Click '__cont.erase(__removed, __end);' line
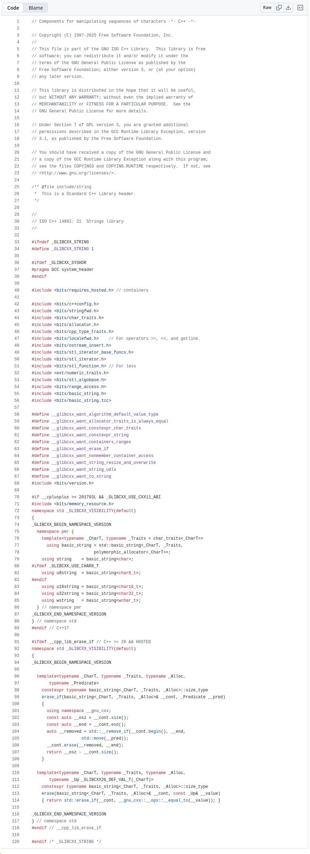Viewport: 310px width, 854px height. (85, 745)
